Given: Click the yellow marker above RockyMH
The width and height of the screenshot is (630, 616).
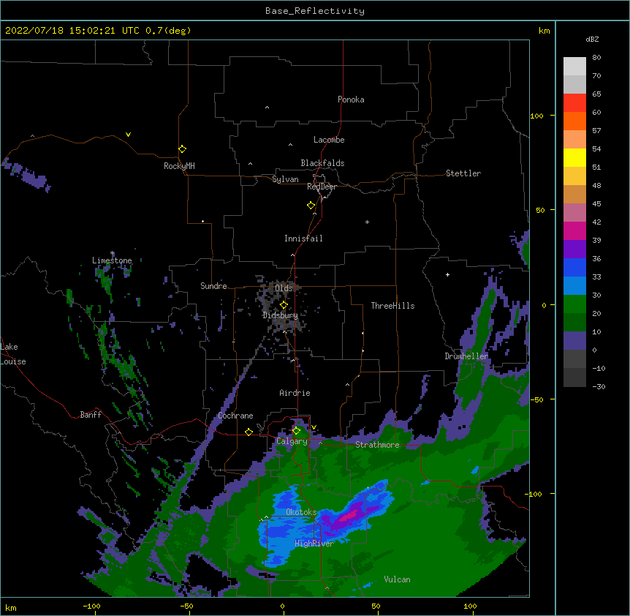Looking at the screenshot, I should tap(182, 149).
